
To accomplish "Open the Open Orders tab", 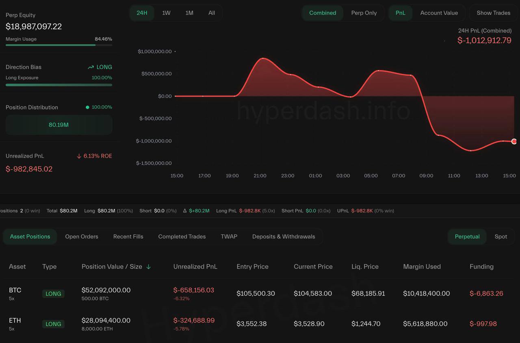I will click(82, 237).
